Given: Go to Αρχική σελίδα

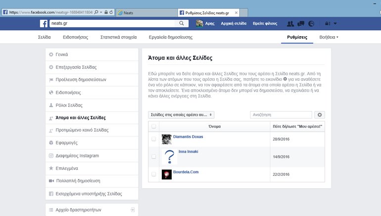Looking at the screenshot, I should 234,24.
